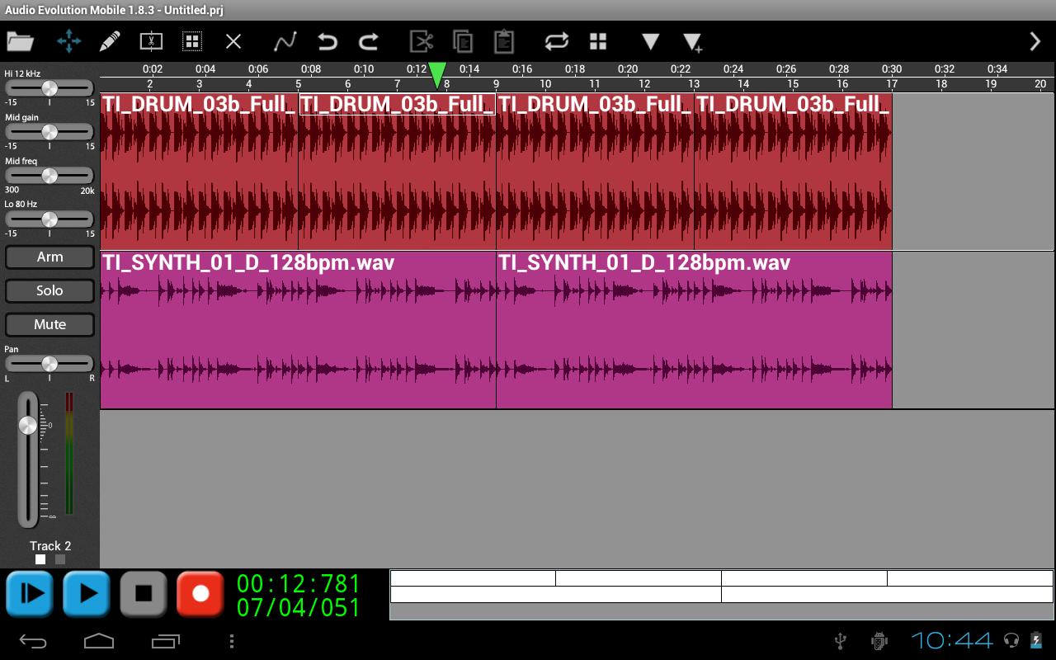Choose the split clip scissors tool
This screenshot has width=1056, height=660.
(151, 41)
